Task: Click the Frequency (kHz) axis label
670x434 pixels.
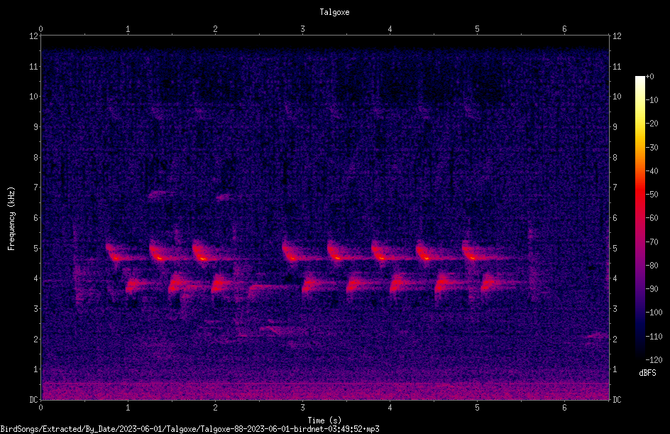Action: (x=11, y=218)
